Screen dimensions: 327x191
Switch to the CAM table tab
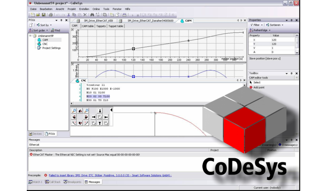click(88, 26)
